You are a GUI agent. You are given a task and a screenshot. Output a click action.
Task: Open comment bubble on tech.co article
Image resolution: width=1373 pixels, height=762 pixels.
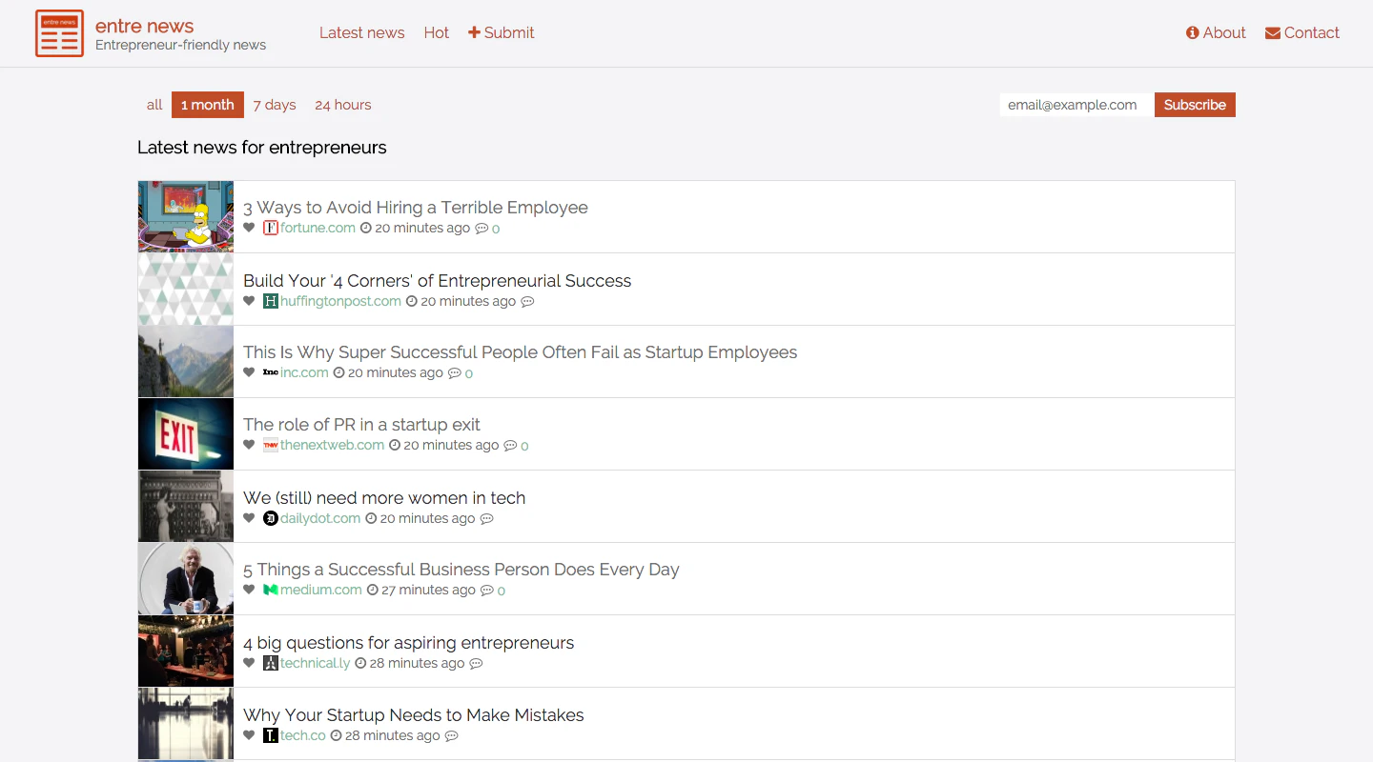452,735
